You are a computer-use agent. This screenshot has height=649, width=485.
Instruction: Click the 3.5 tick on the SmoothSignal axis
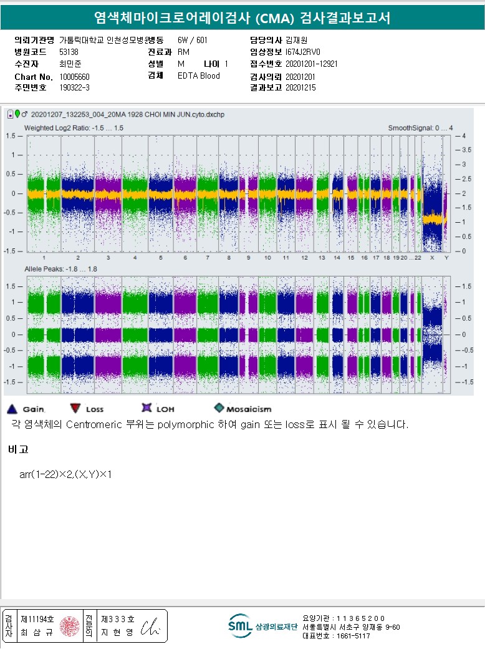(466, 150)
